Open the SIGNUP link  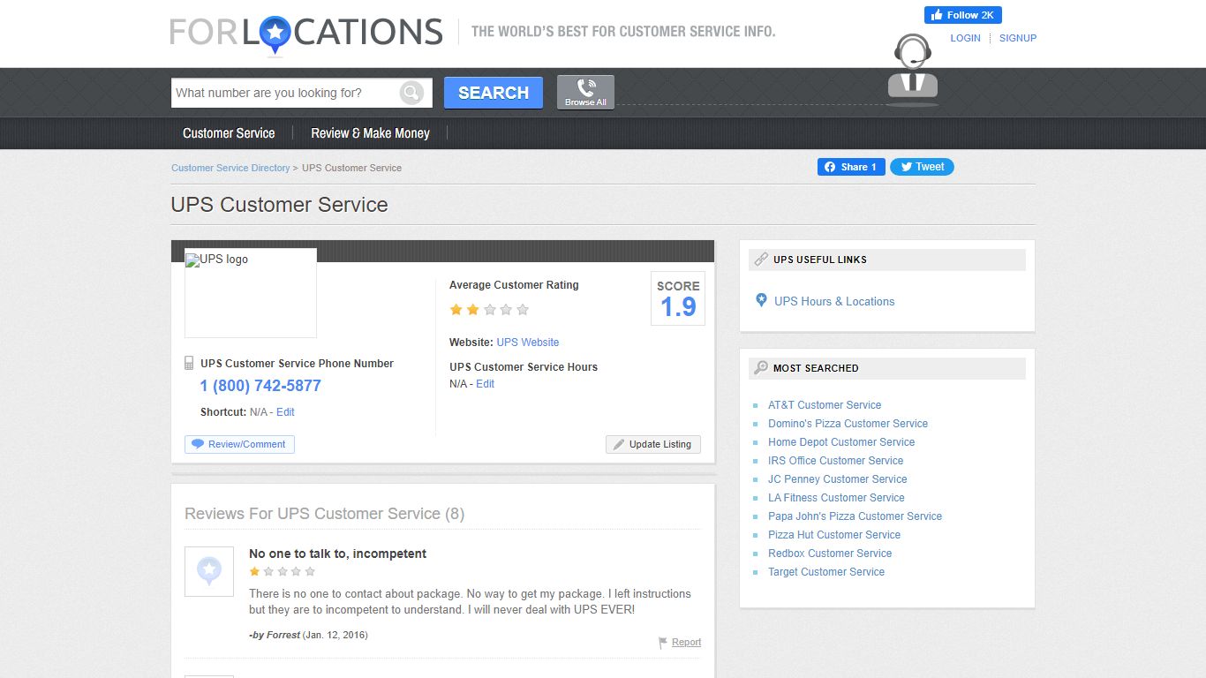click(x=1018, y=38)
